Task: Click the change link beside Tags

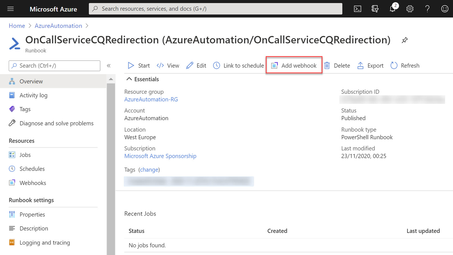Action: pos(149,170)
